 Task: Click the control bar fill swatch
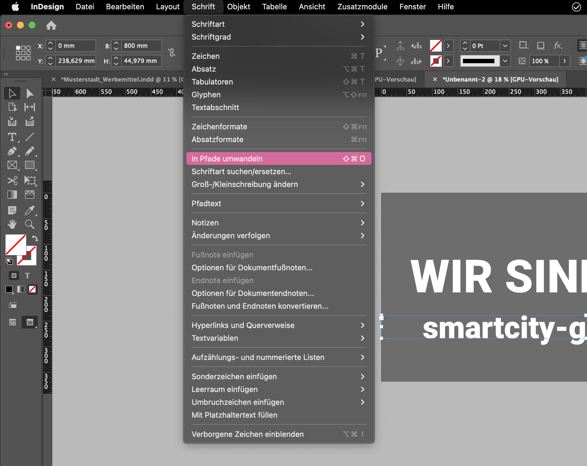pyautogui.click(x=436, y=46)
